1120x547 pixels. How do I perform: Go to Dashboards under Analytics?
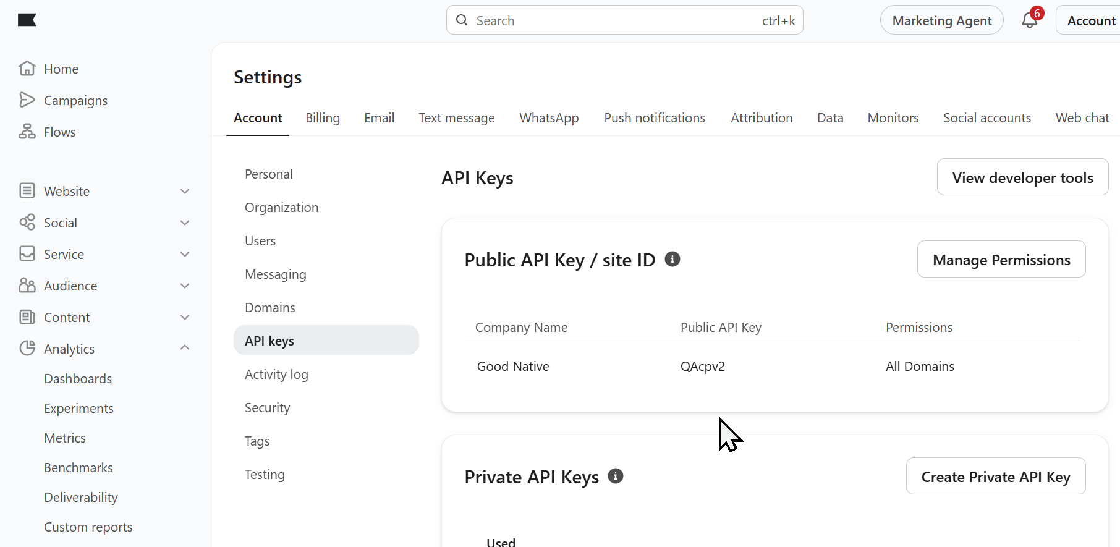(78, 379)
